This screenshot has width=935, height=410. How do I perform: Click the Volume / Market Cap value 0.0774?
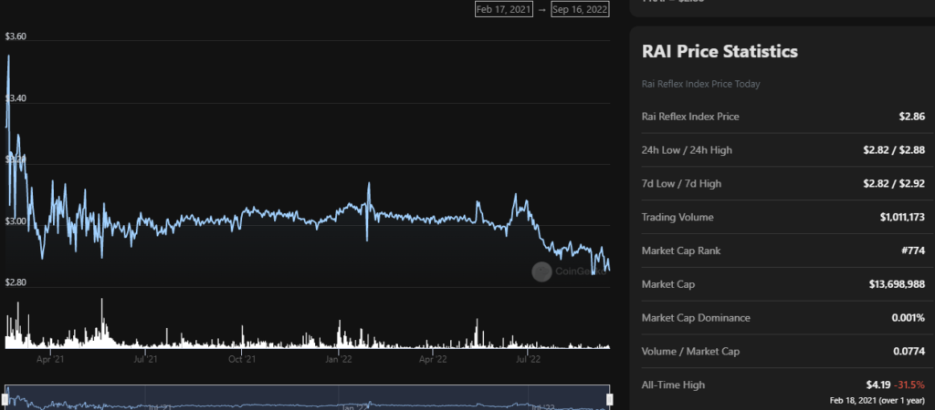pos(907,352)
